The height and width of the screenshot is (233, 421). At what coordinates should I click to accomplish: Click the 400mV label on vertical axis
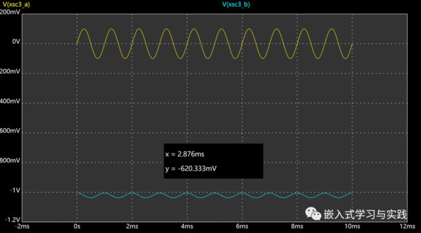[10, 102]
